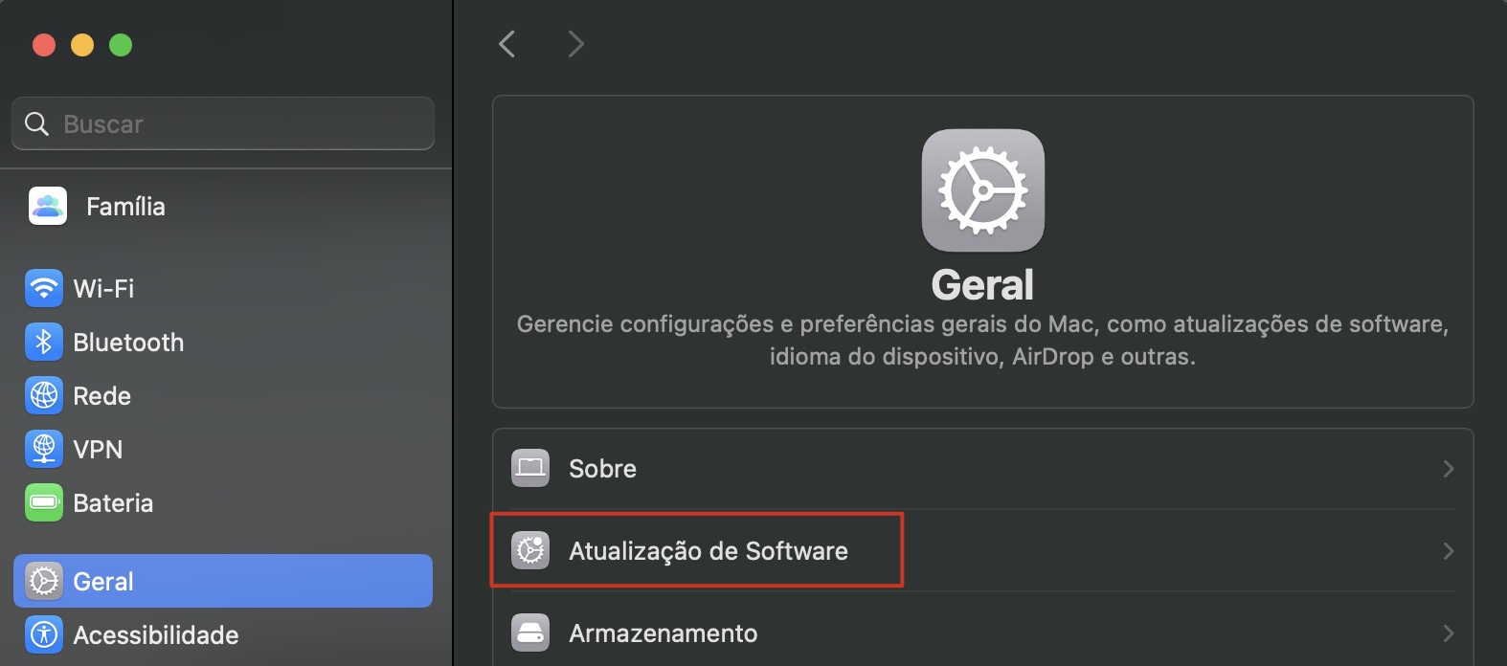Click the Geral gear icon in sidebar
The width and height of the screenshot is (1507, 666).
43,581
